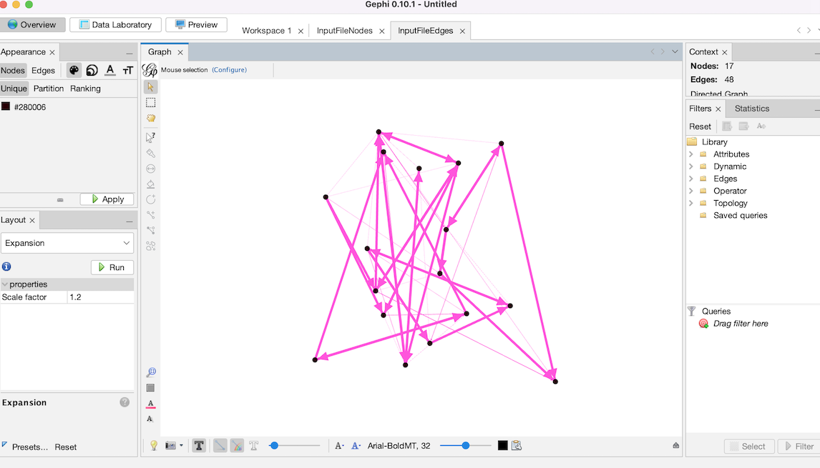The width and height of the screenshot is (820, 468).
Task: Select the rectangle selection tool
Action: (150, 102)
